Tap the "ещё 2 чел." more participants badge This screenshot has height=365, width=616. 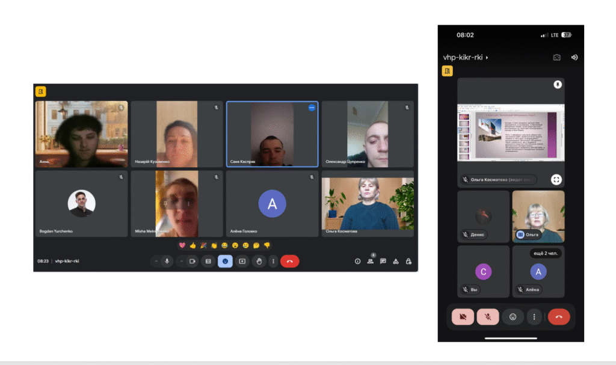pos(545,254)
